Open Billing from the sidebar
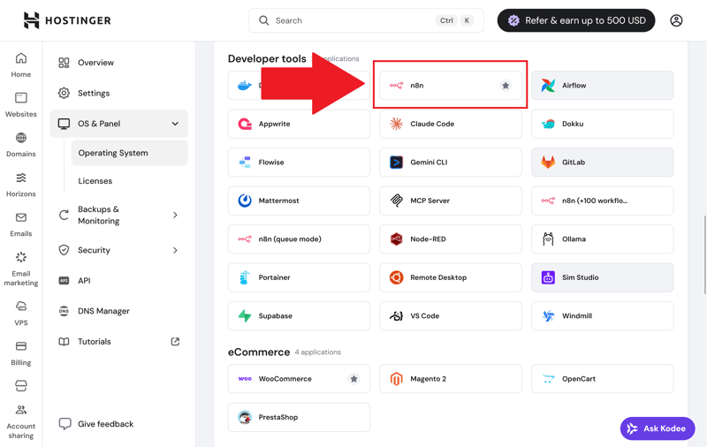Viewport: 707px width, 447px height. (21, 352)
